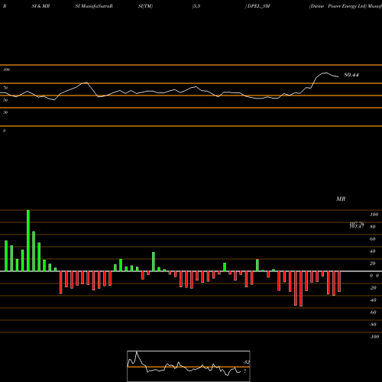Click the 70 level label on RSI axis
The width and height of the screenshot is (382, 382).
(x=5, y=88)
